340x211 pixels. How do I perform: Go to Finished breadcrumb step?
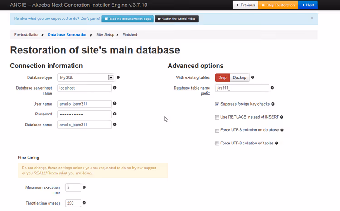coord(130,35)
